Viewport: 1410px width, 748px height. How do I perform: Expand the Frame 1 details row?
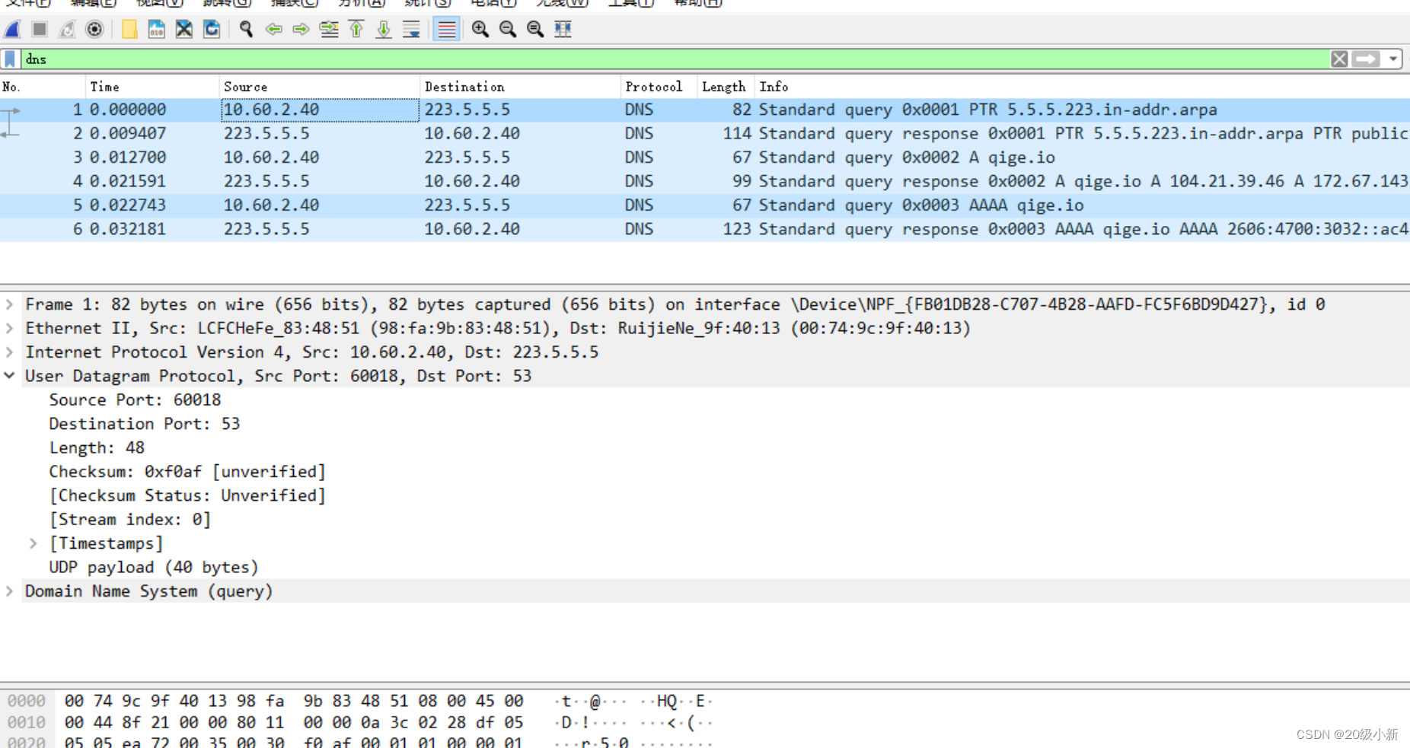click(10, 304)
